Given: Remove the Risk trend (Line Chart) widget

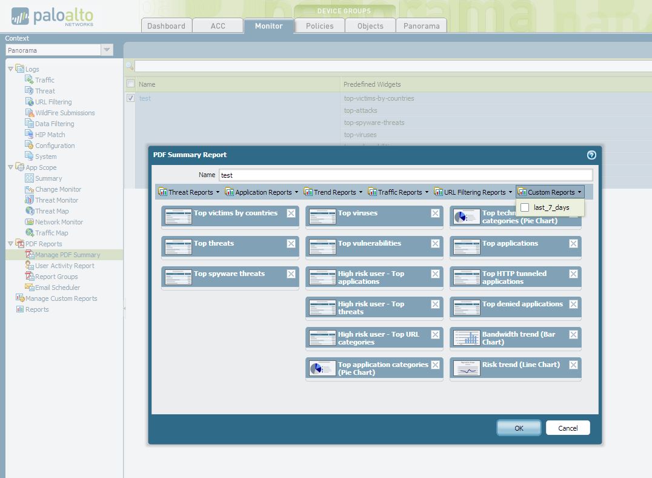Looking at the screenshot, I should (x=573, y=365).
